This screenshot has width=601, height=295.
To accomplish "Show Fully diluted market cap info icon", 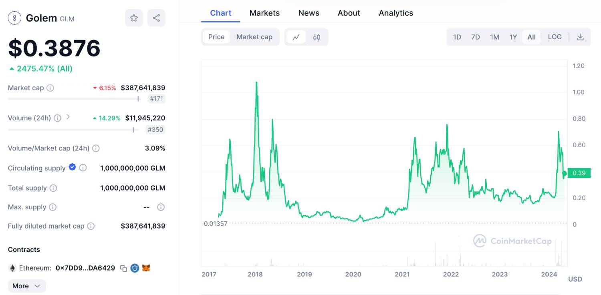I will coord(91,226).
